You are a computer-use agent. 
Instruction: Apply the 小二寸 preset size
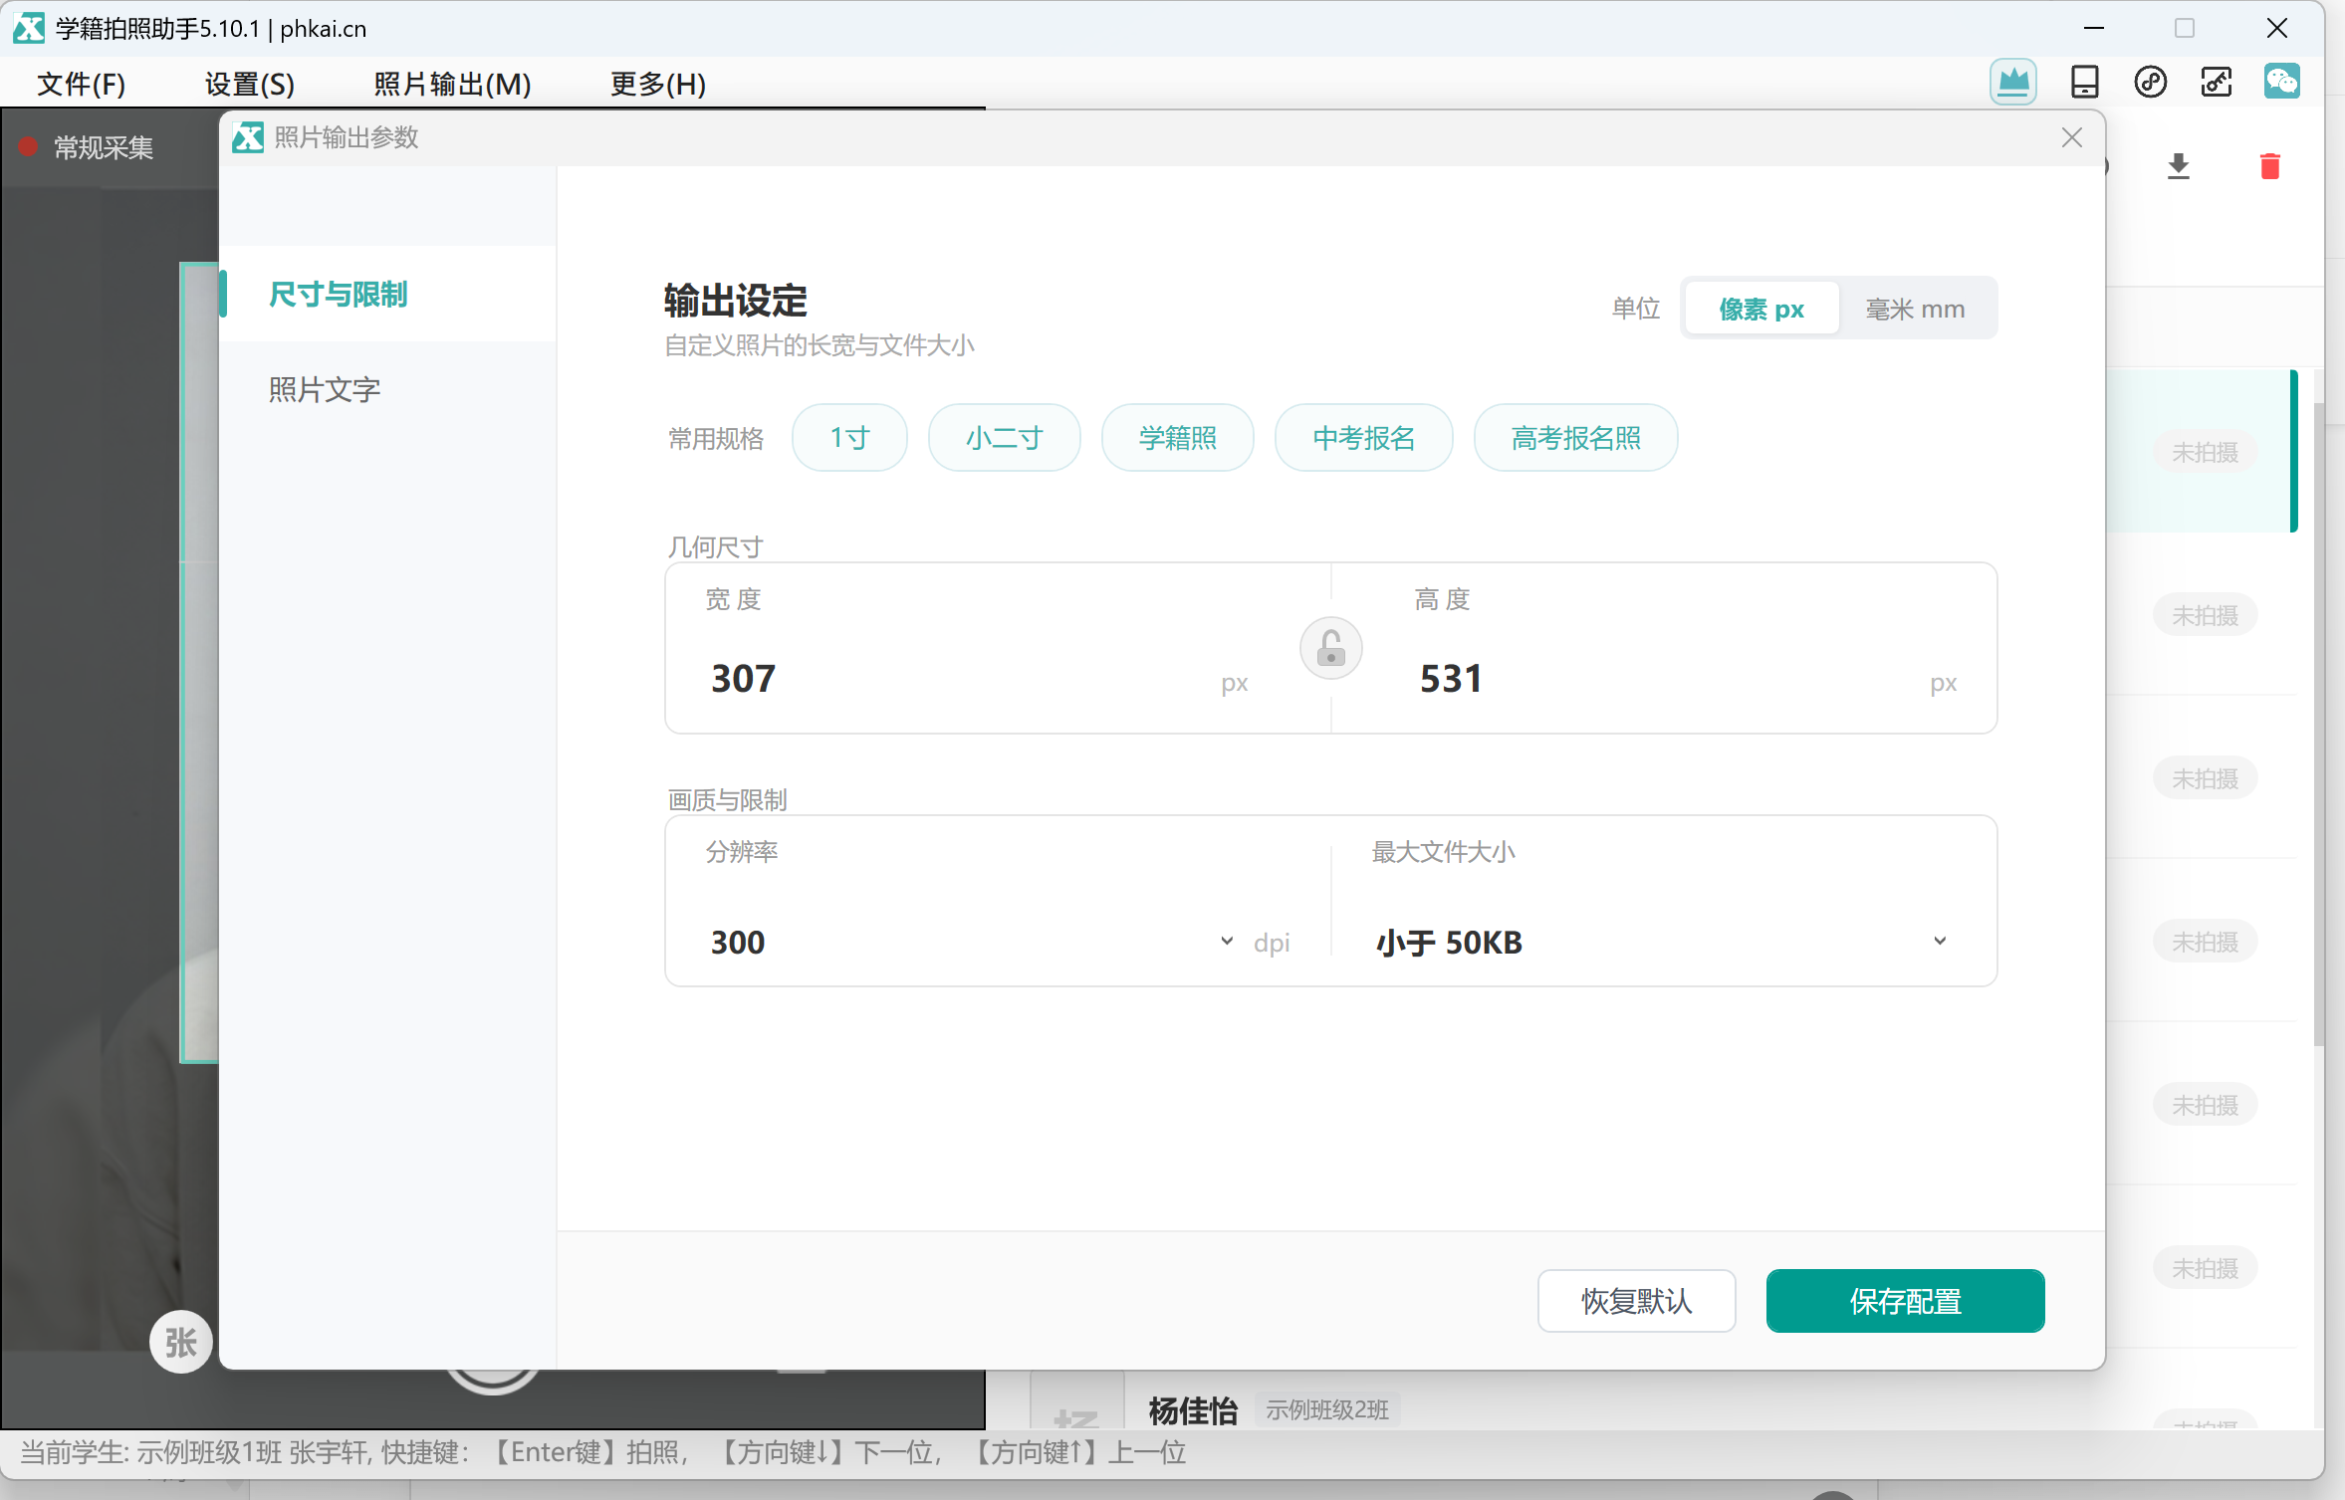1004,437
